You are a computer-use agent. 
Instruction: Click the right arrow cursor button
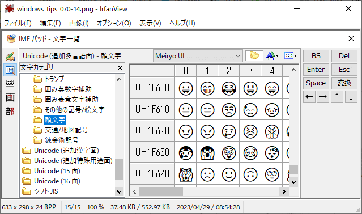pos(322,97)
